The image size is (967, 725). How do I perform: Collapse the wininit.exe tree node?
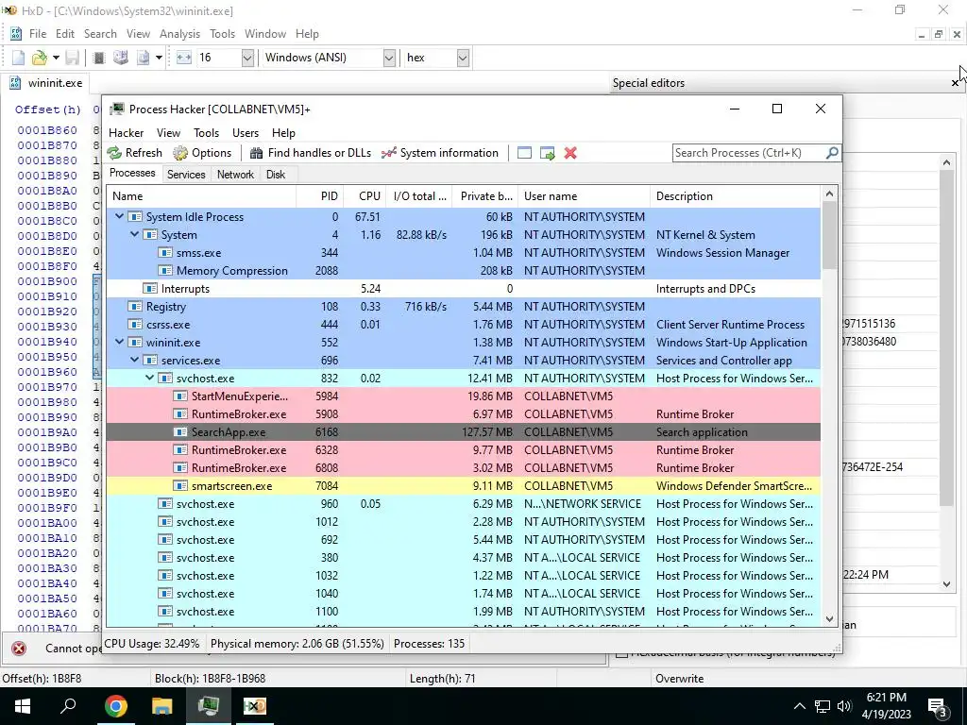tap(120, 342)
